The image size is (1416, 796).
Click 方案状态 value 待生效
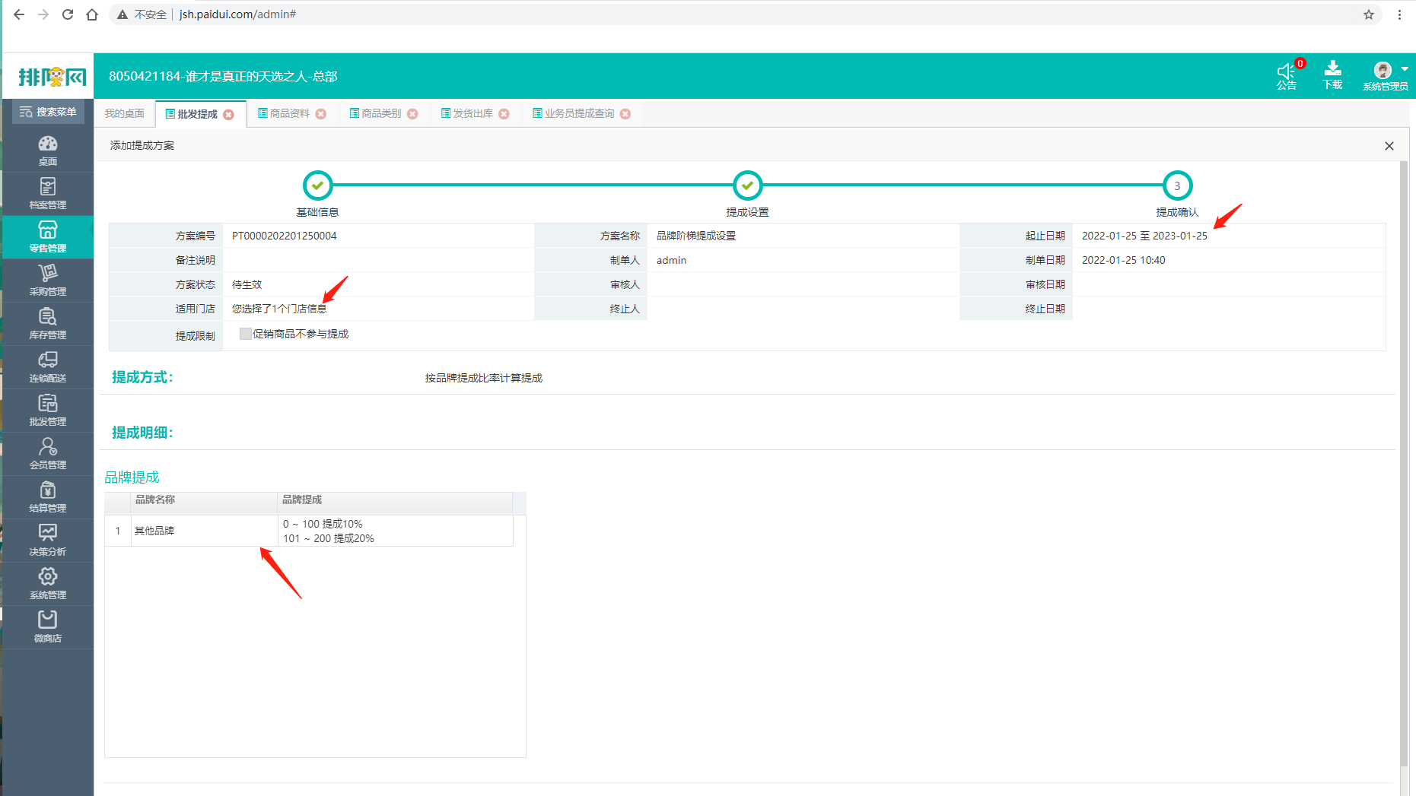coord(247,284)
